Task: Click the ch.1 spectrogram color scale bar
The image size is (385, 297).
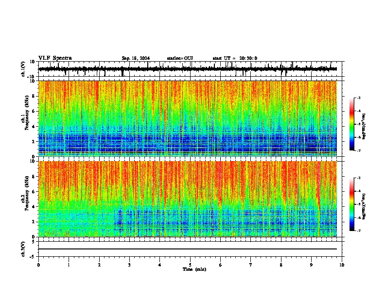Action: click(x=351, y=124)
